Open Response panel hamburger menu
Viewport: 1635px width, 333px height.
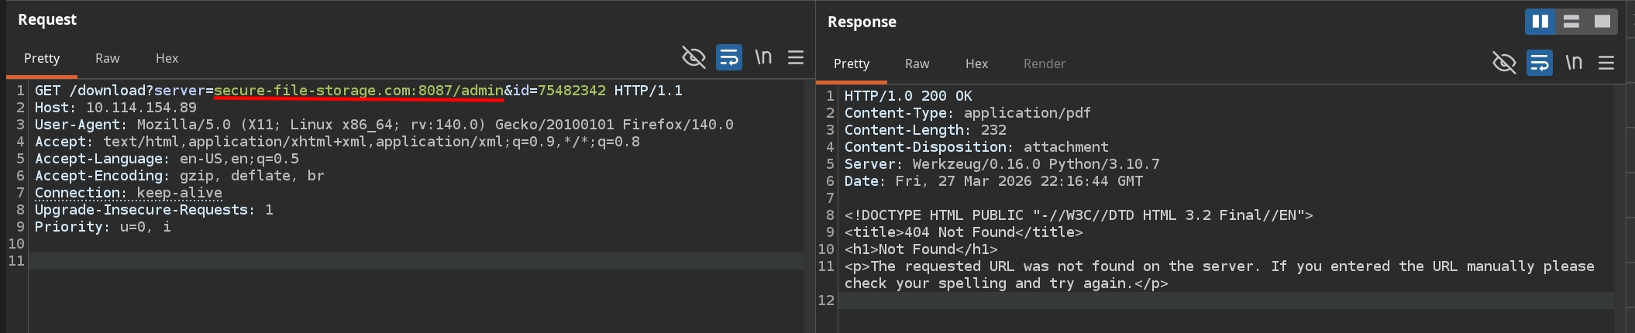[x=1606, y=63]
